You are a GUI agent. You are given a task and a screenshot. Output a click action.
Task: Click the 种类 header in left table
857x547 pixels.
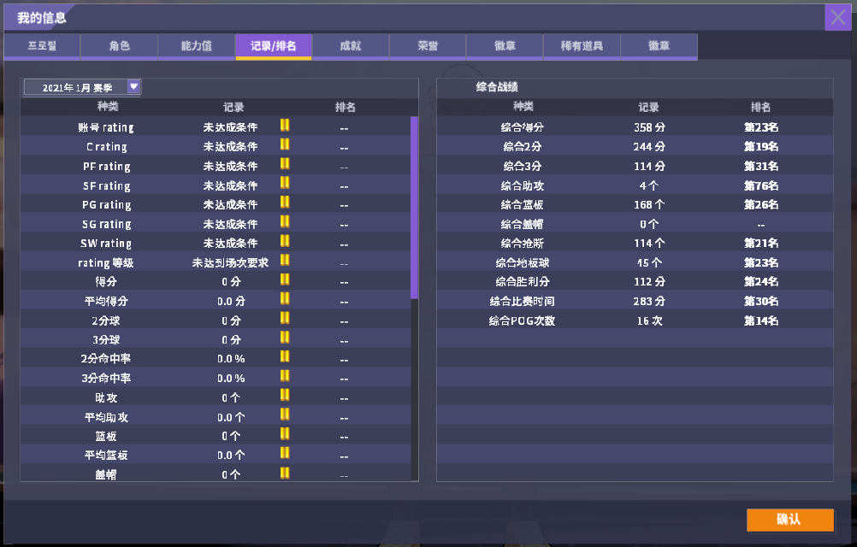point(108,107)
